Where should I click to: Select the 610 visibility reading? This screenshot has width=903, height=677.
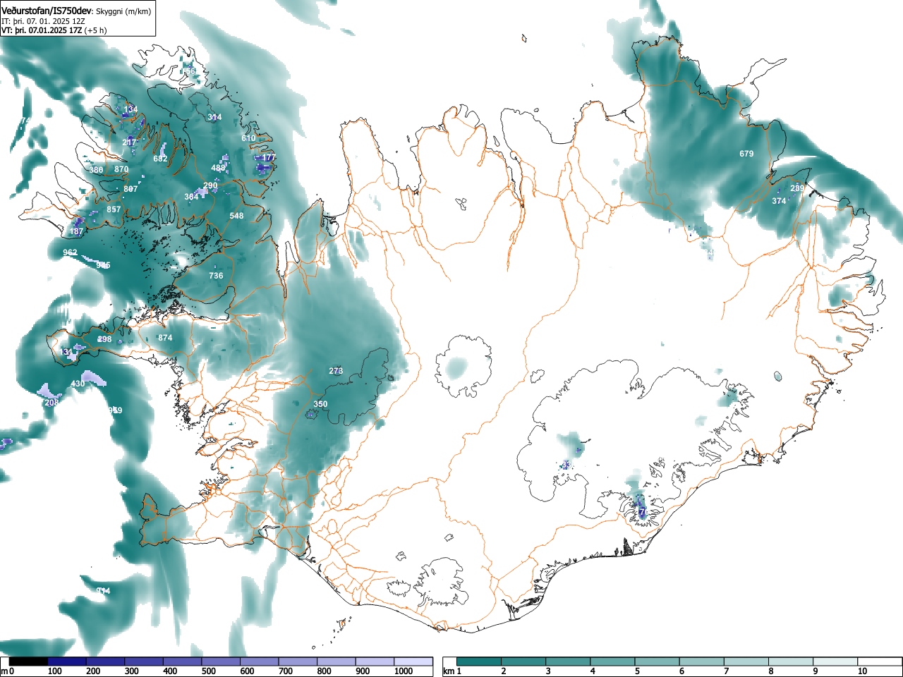coord(248,138)
